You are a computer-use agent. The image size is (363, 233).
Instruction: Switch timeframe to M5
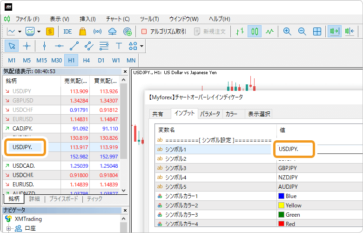(x=27, y=61)
